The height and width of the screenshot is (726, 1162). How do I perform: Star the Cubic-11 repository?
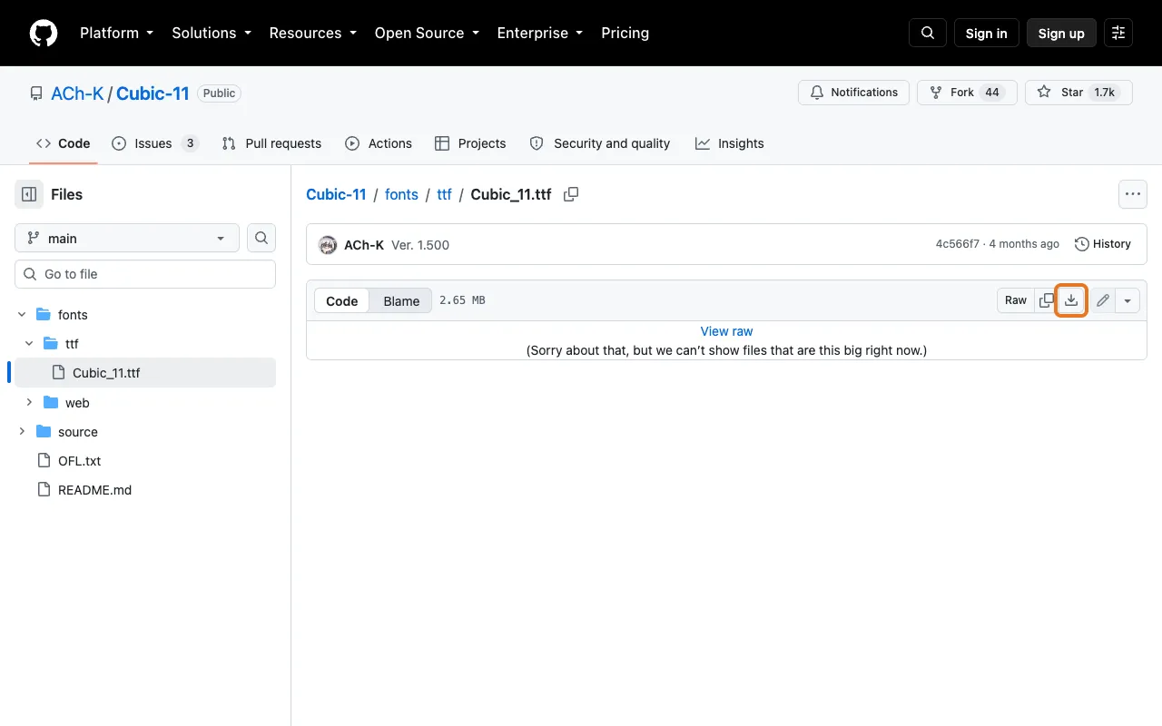(x=1078, y=93)
